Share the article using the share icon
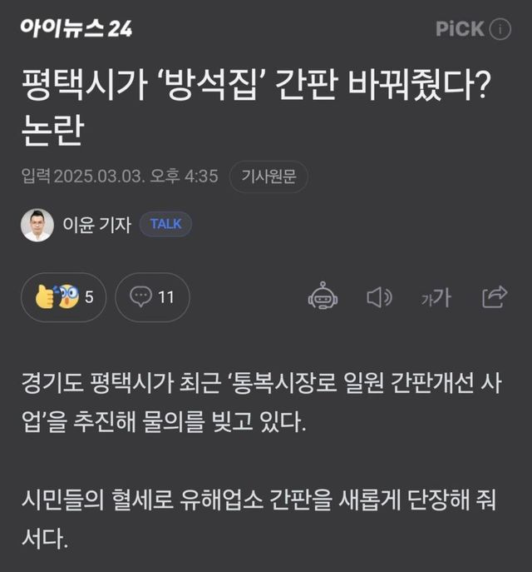This screenshot has width=532, height=572. tap(495, 296)
